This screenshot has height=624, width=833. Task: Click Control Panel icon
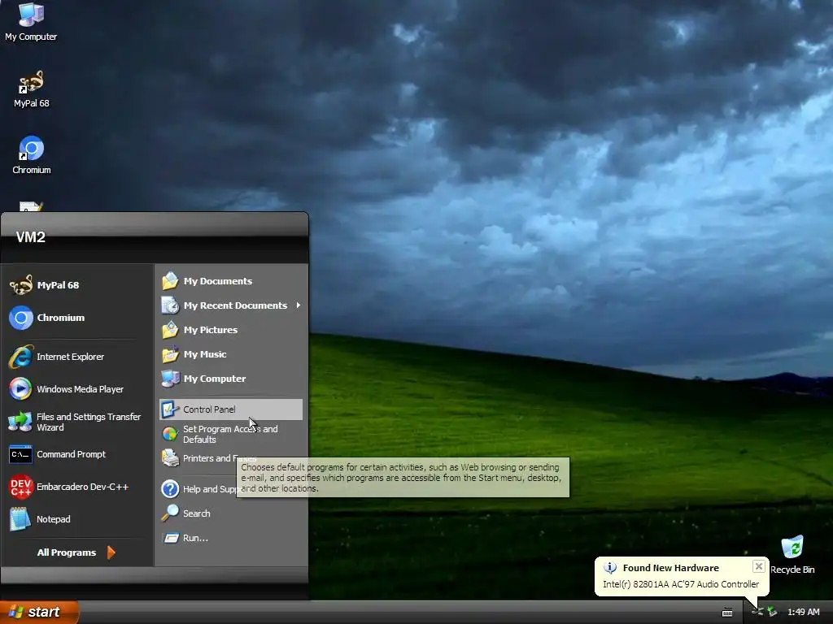[x=170, y=409]
